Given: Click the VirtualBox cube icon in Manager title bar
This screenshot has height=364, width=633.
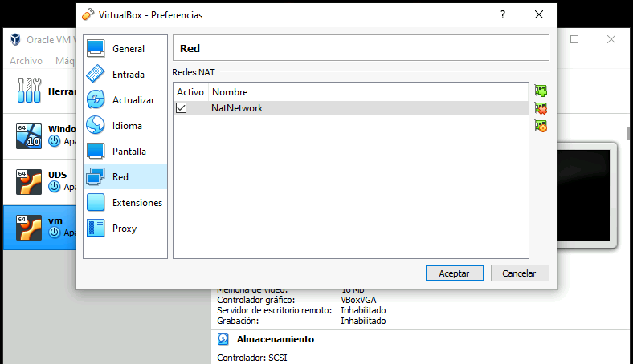Looking at the screenshot, I should 15,39.
